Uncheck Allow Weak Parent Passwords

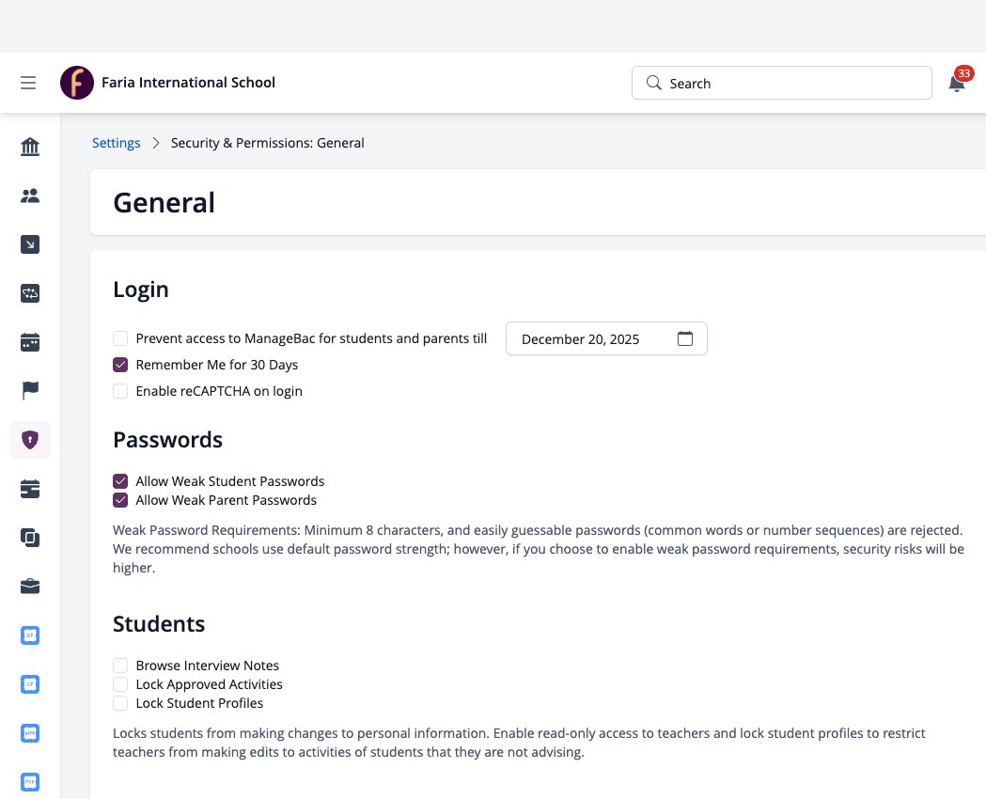tap(120, 500)
